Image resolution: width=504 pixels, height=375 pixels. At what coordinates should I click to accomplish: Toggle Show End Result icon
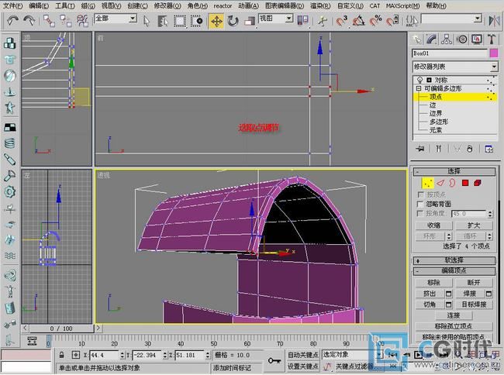[x=438, y=149]
